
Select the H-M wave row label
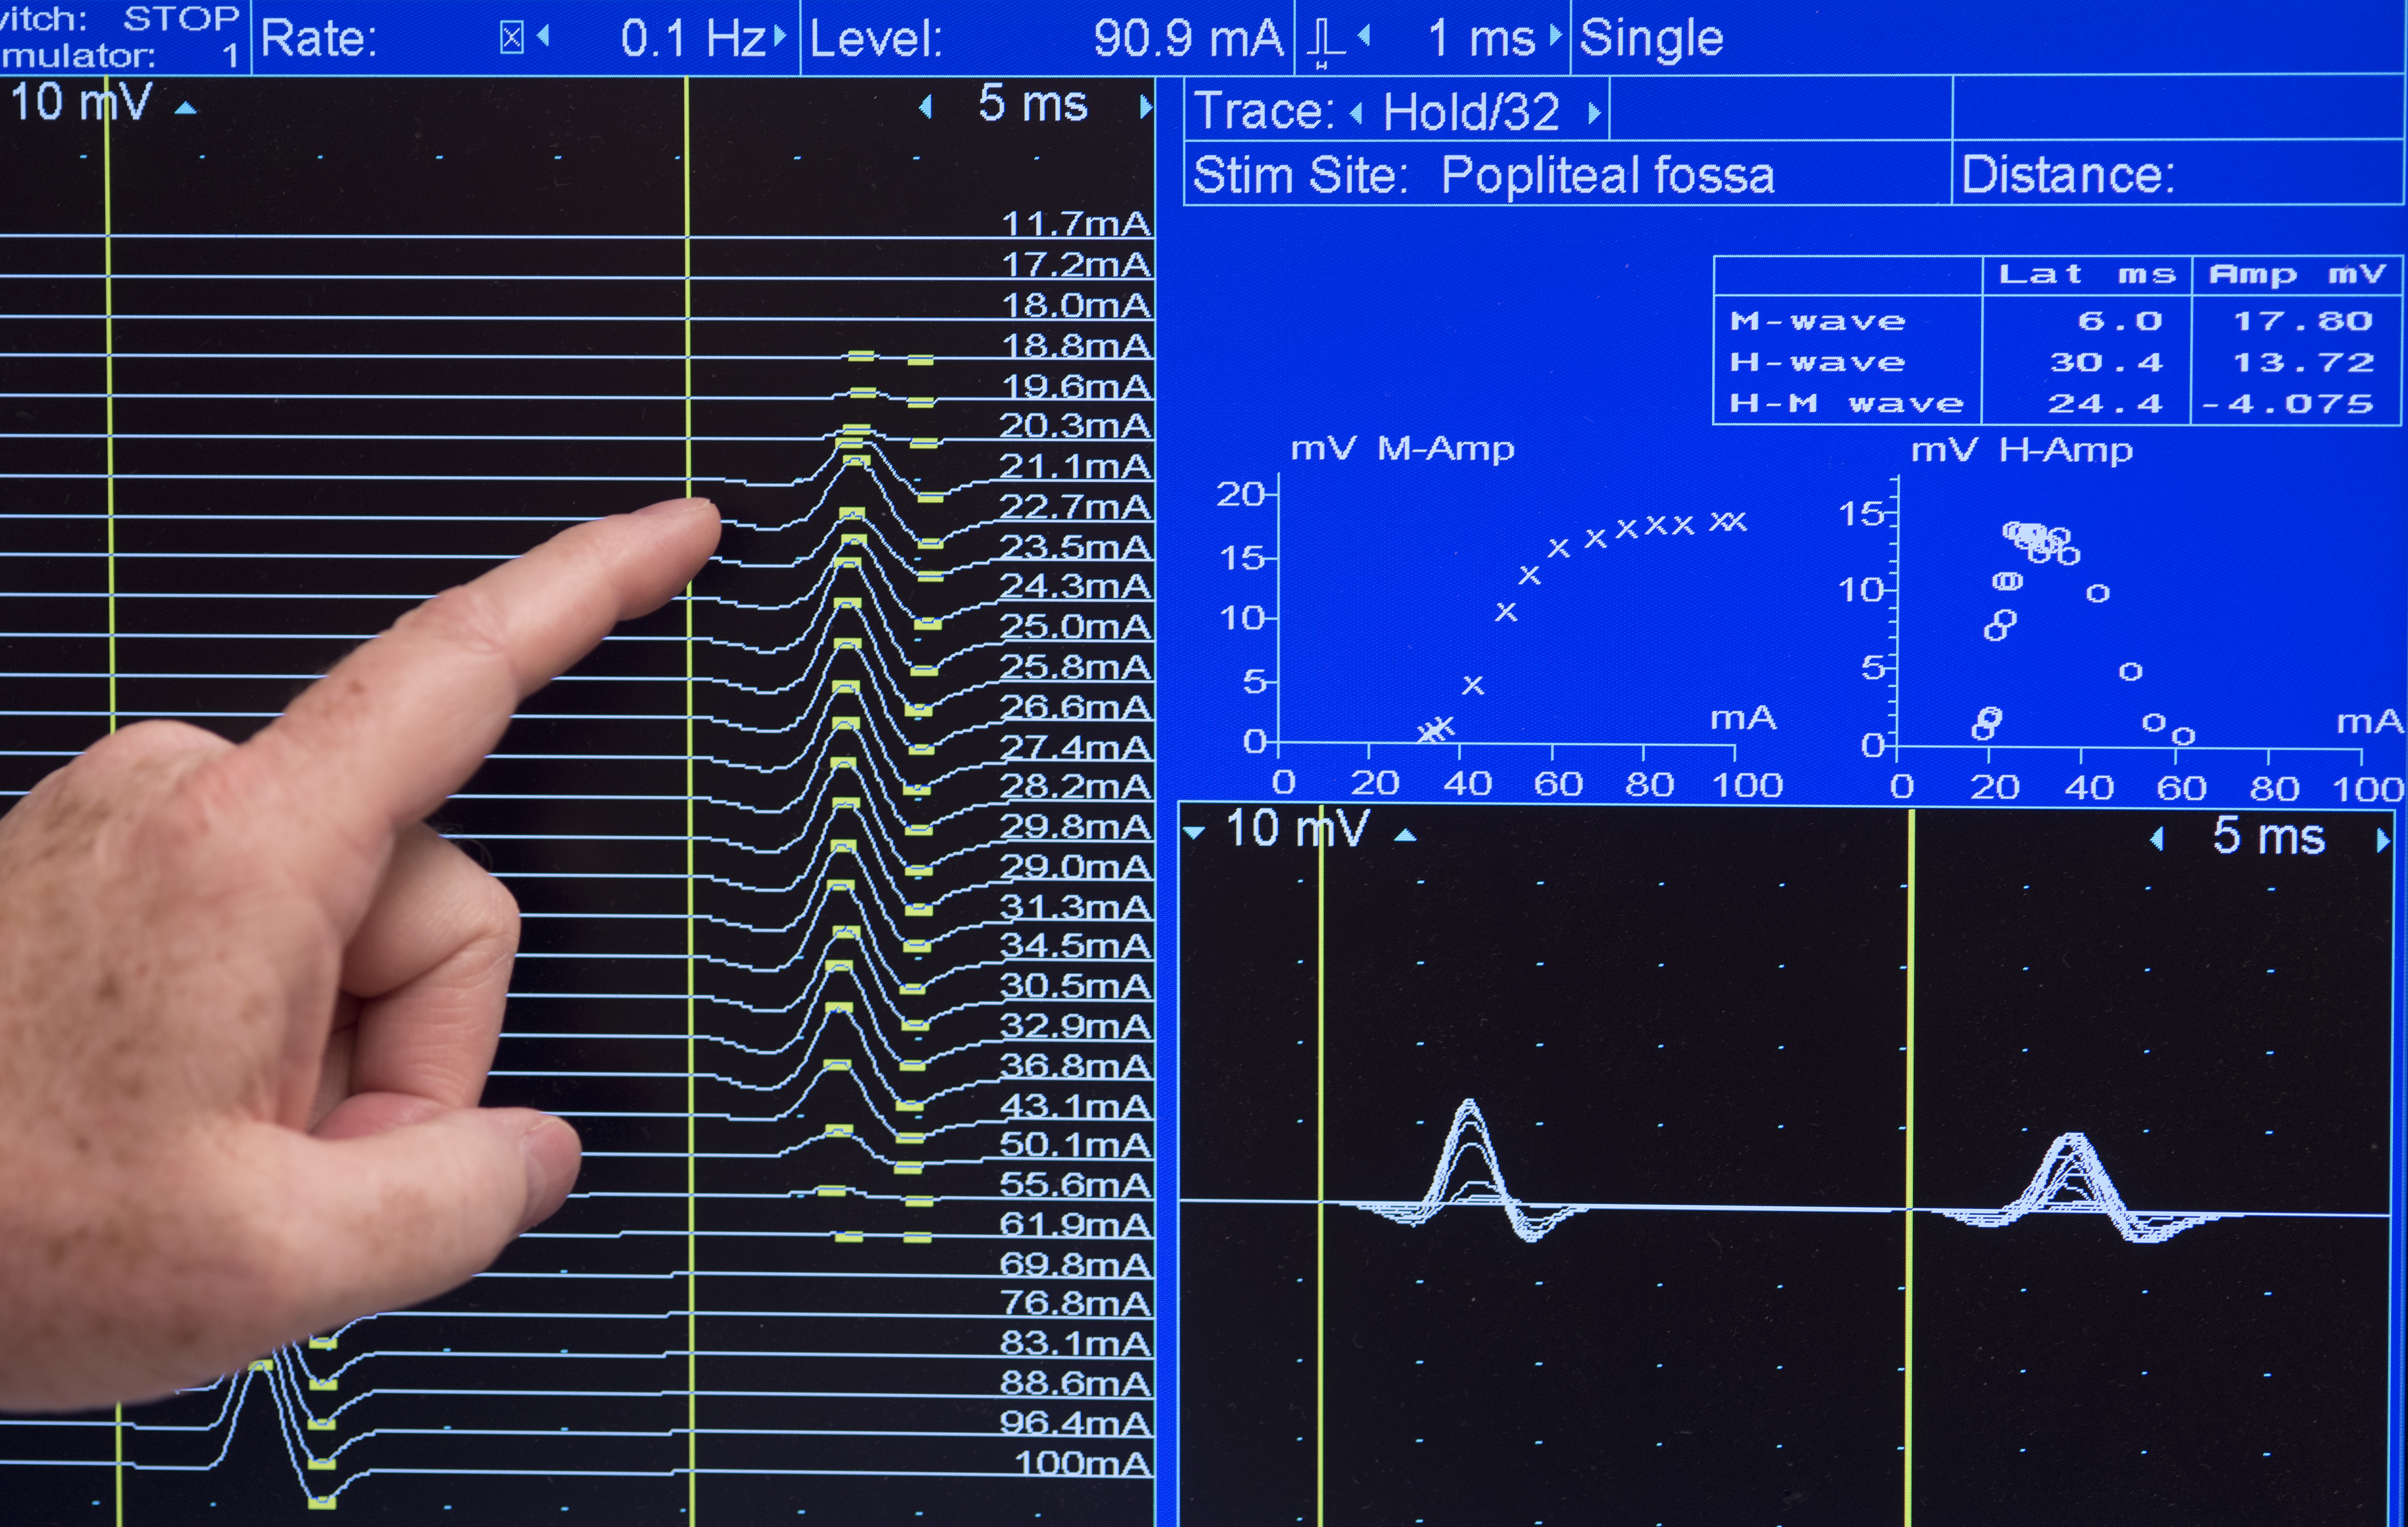[1847, 403]
